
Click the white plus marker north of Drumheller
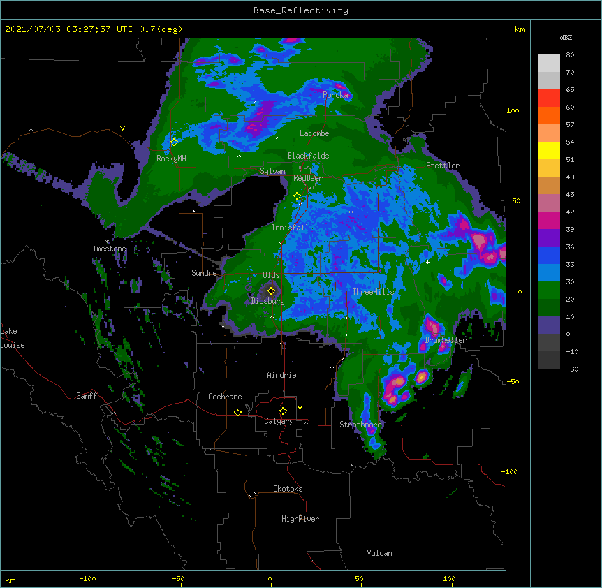click(x=427, y=262)
